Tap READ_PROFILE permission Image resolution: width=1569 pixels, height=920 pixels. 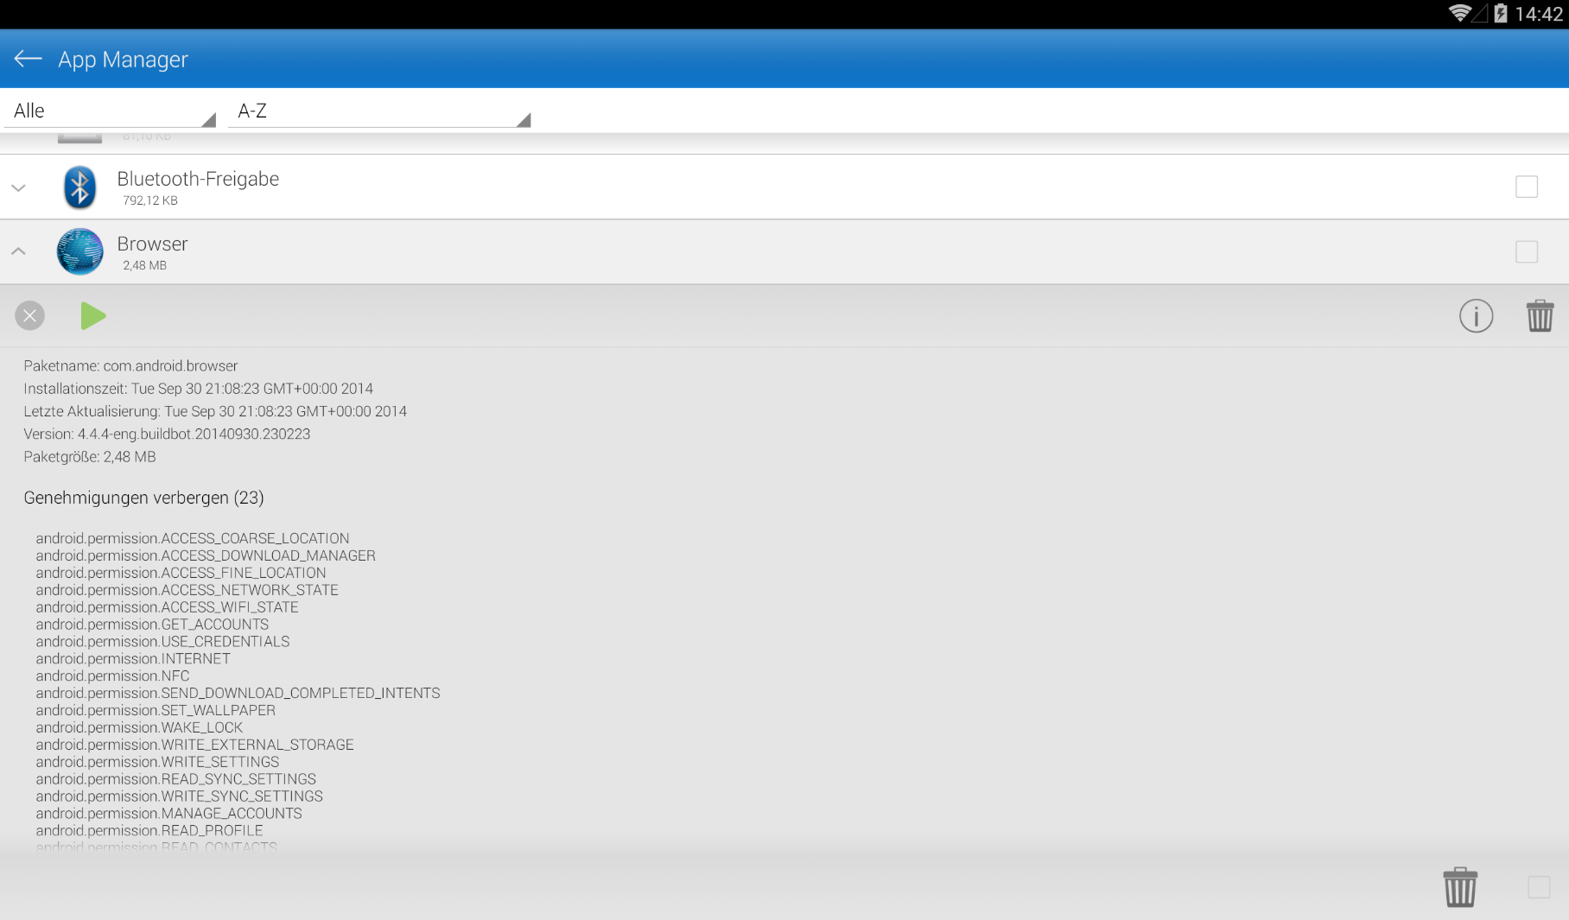149,831
